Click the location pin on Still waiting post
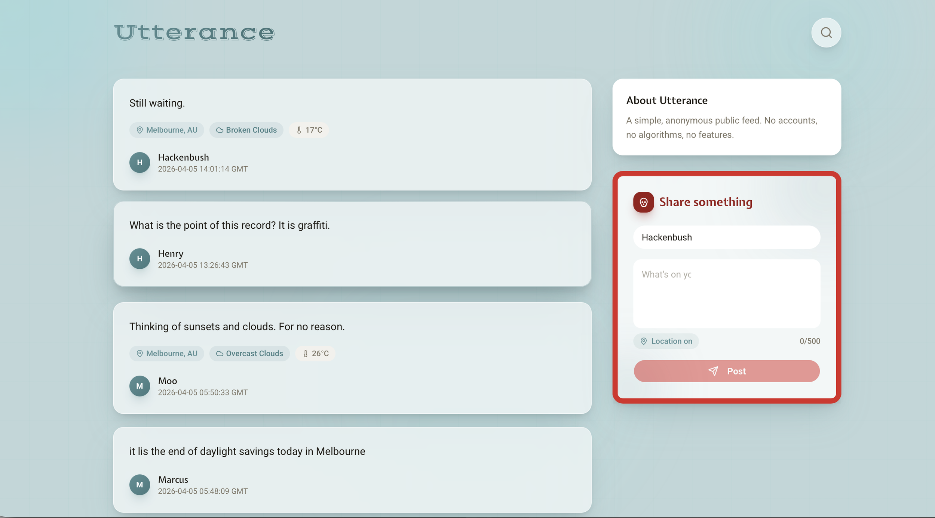The width and height of the screenshot is (935, 518). pyautogui.click(x=140, y=130)
